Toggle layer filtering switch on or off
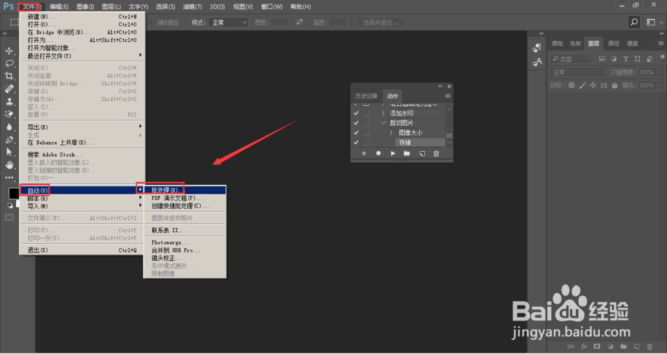Screen dimensions: 667x355 pyautogui.click(x=663, y=57)
